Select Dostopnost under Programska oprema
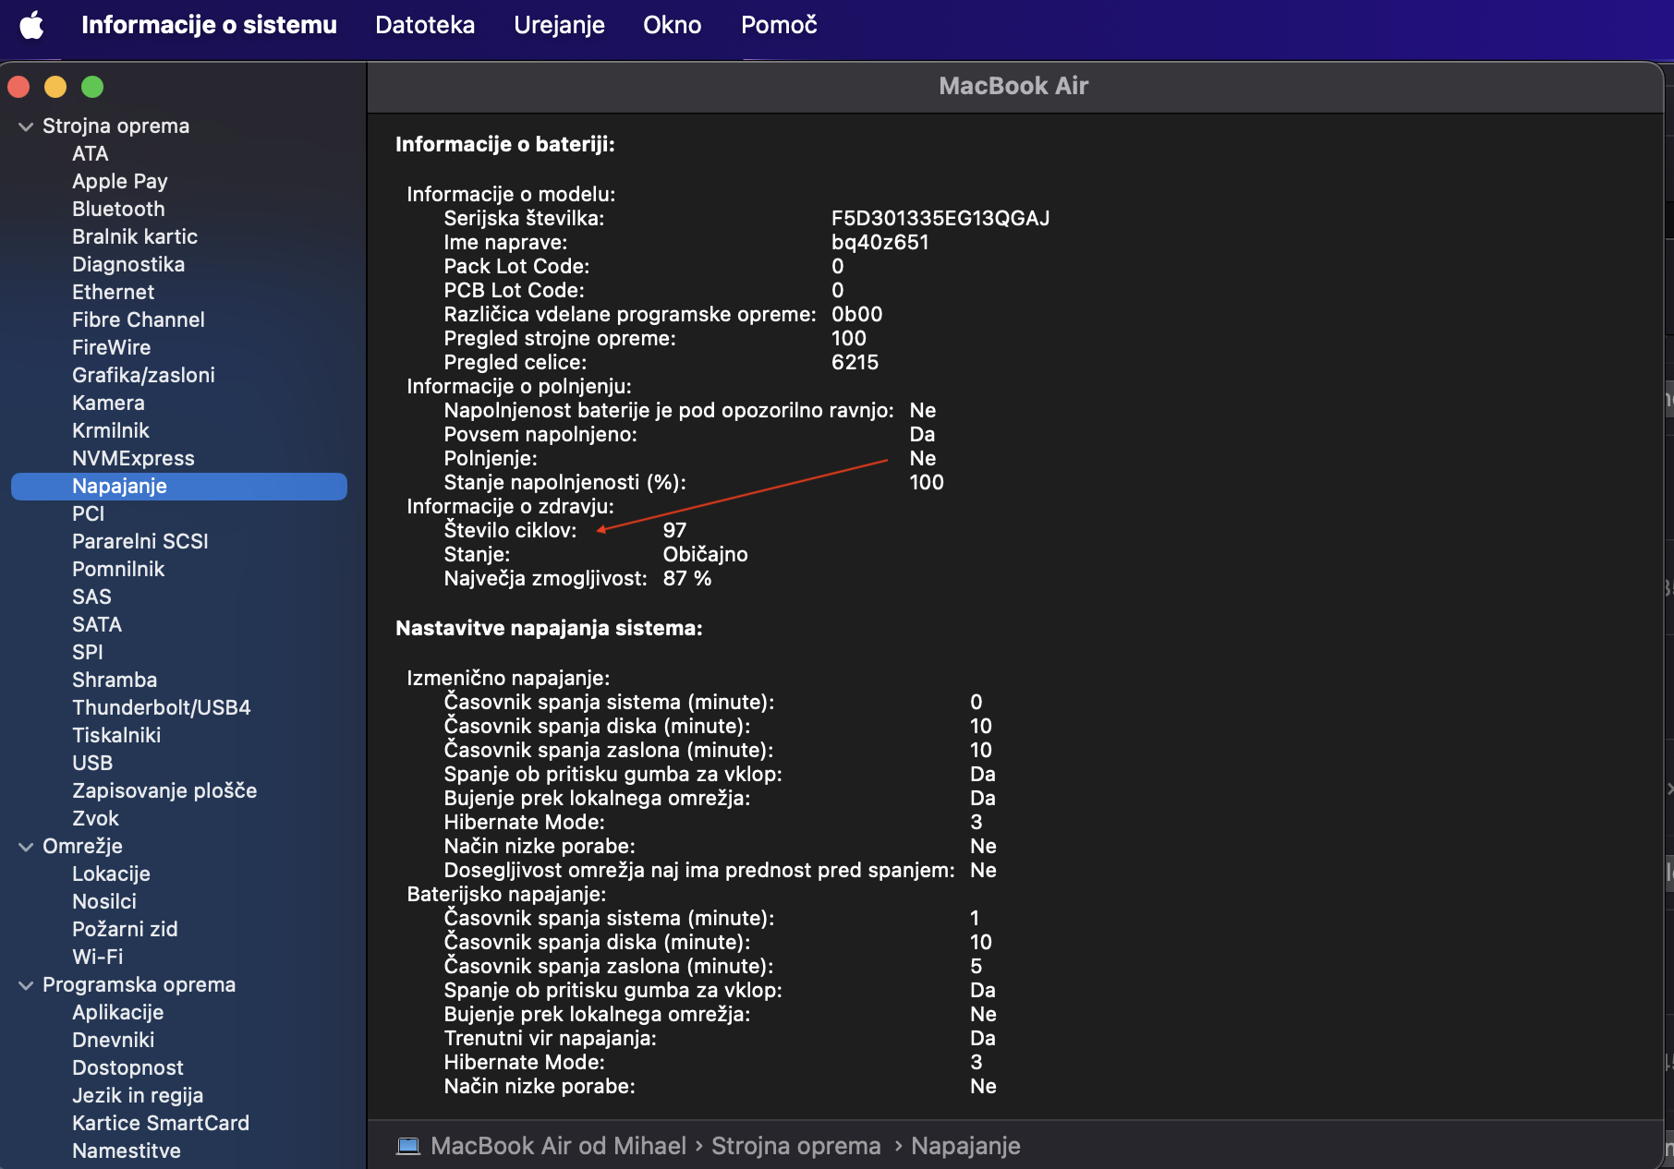The width and height of the screenshot is (1674, 1169). coord(127,1067)
